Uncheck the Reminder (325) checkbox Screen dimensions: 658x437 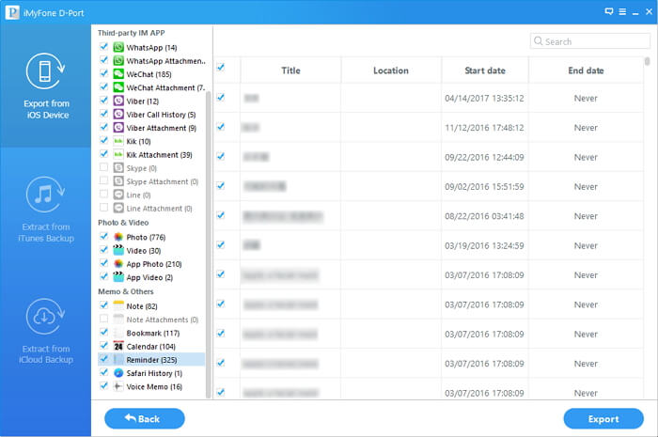[x=103, y=359]
